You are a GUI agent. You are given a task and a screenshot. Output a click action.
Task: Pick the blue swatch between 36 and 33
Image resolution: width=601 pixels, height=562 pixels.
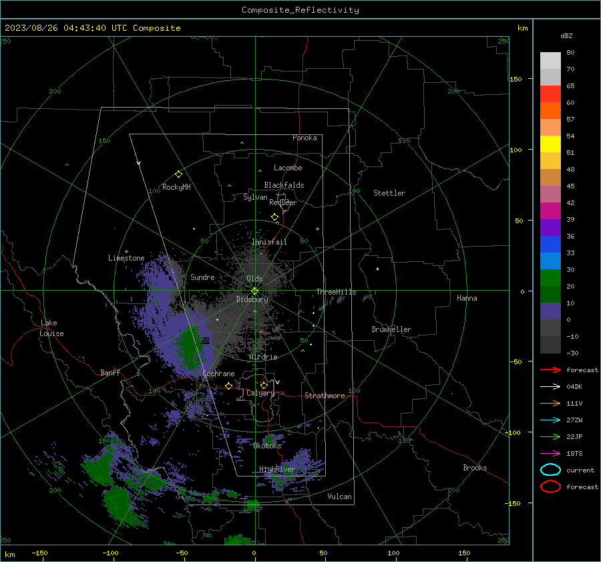click(550, 244)
